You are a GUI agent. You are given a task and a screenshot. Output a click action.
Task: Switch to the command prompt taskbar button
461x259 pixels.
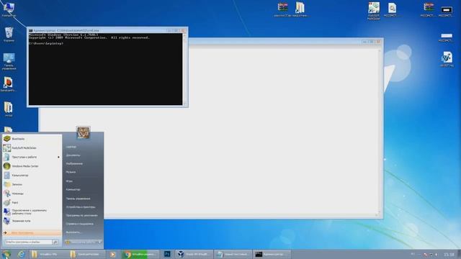point(272,254)
